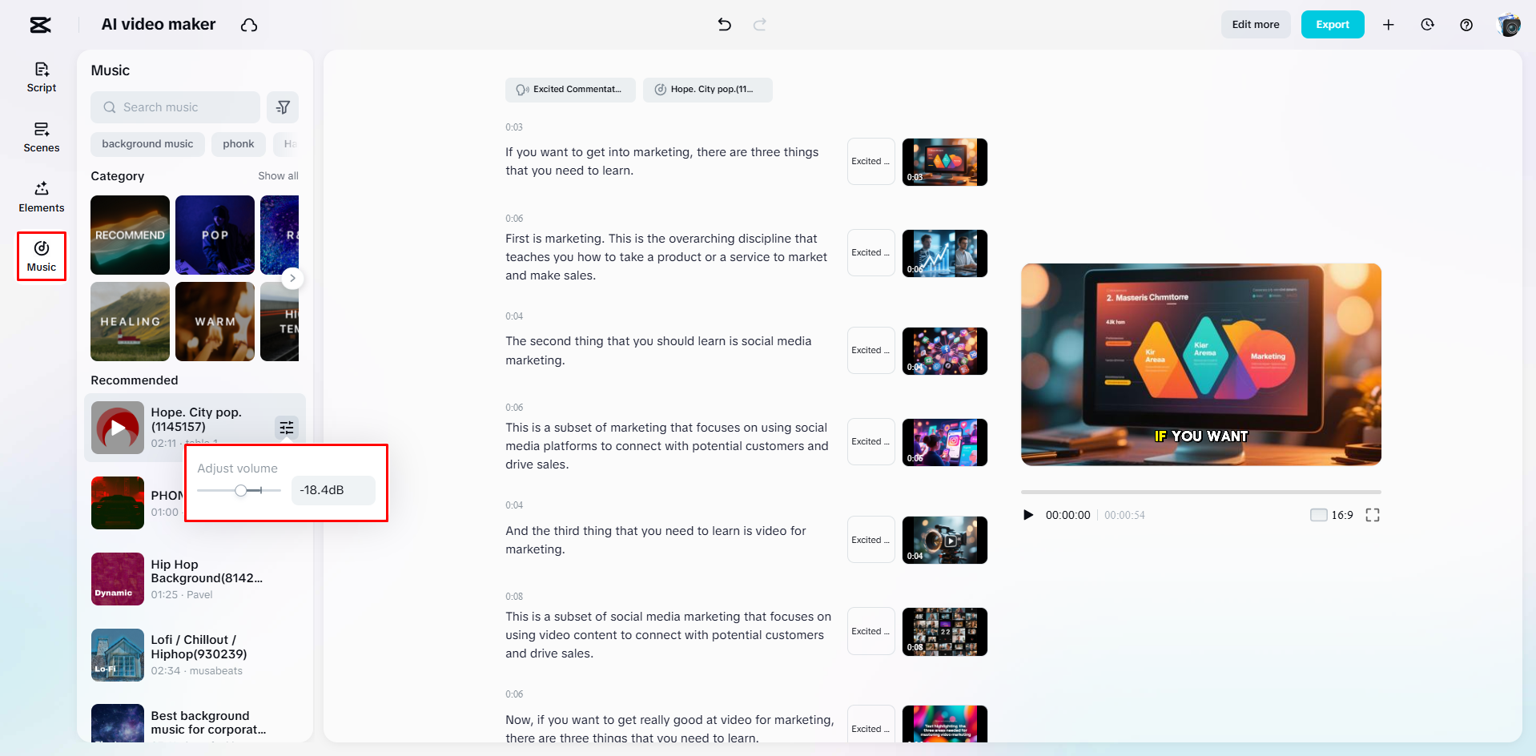The image size is (1536, 756).
Task: Open the music filter icon
Action: (283, 107)
